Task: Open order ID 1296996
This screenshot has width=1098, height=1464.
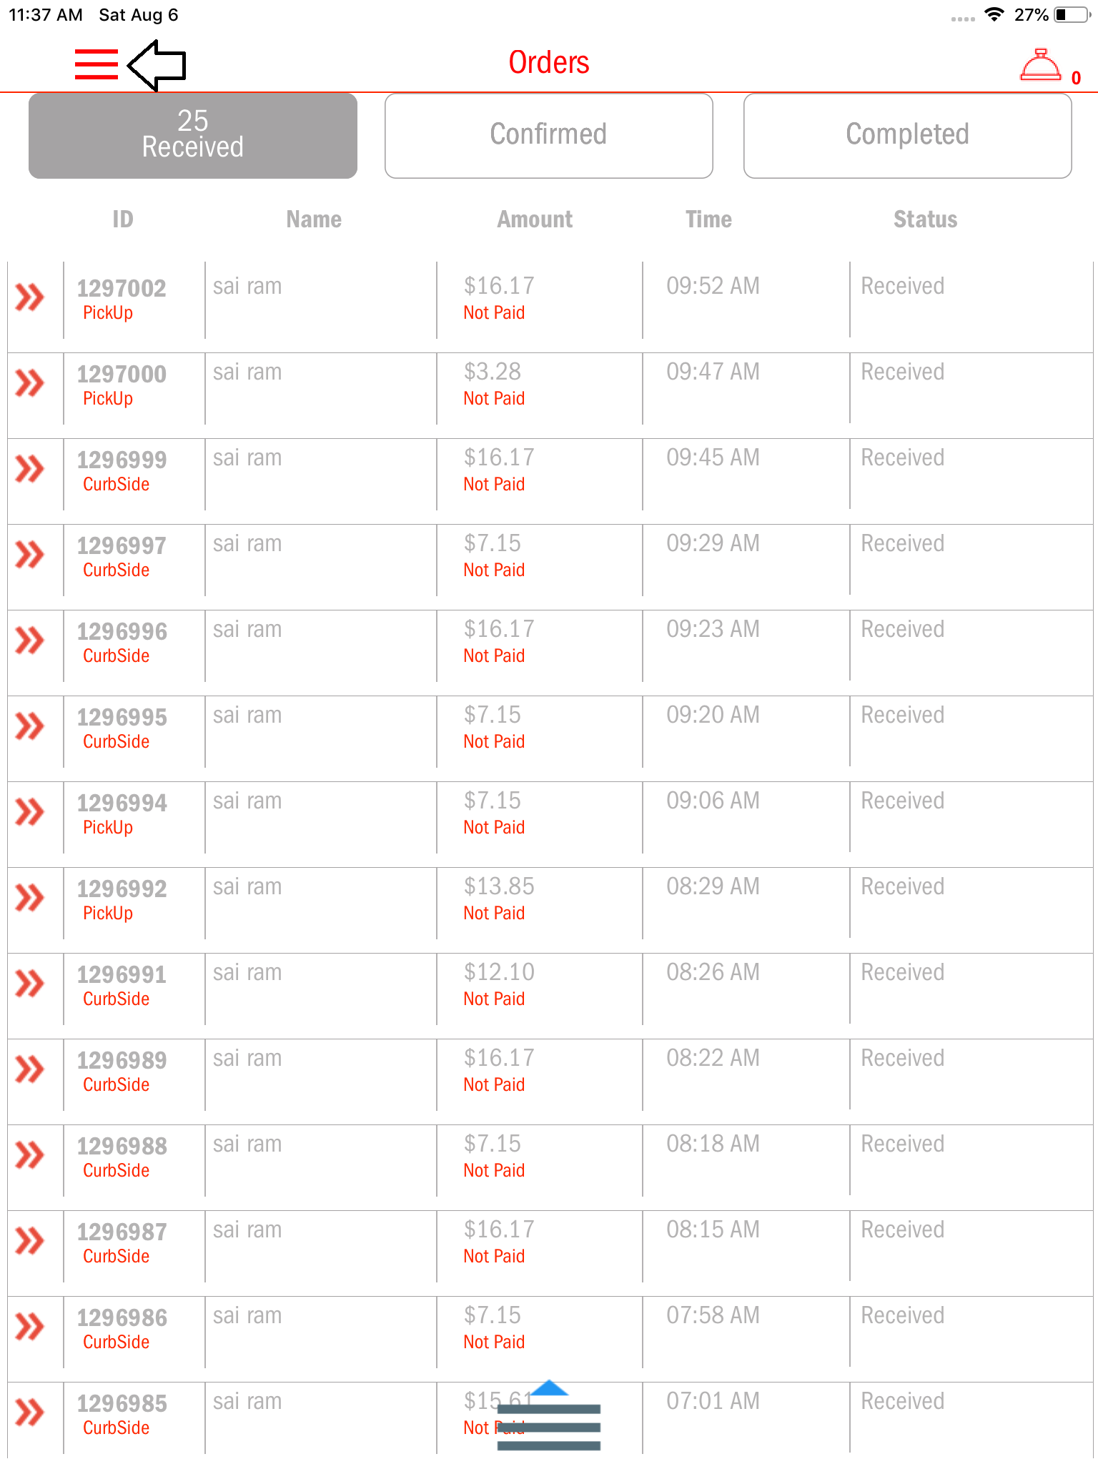Action: pyautogui.click(x=122, y=632)
